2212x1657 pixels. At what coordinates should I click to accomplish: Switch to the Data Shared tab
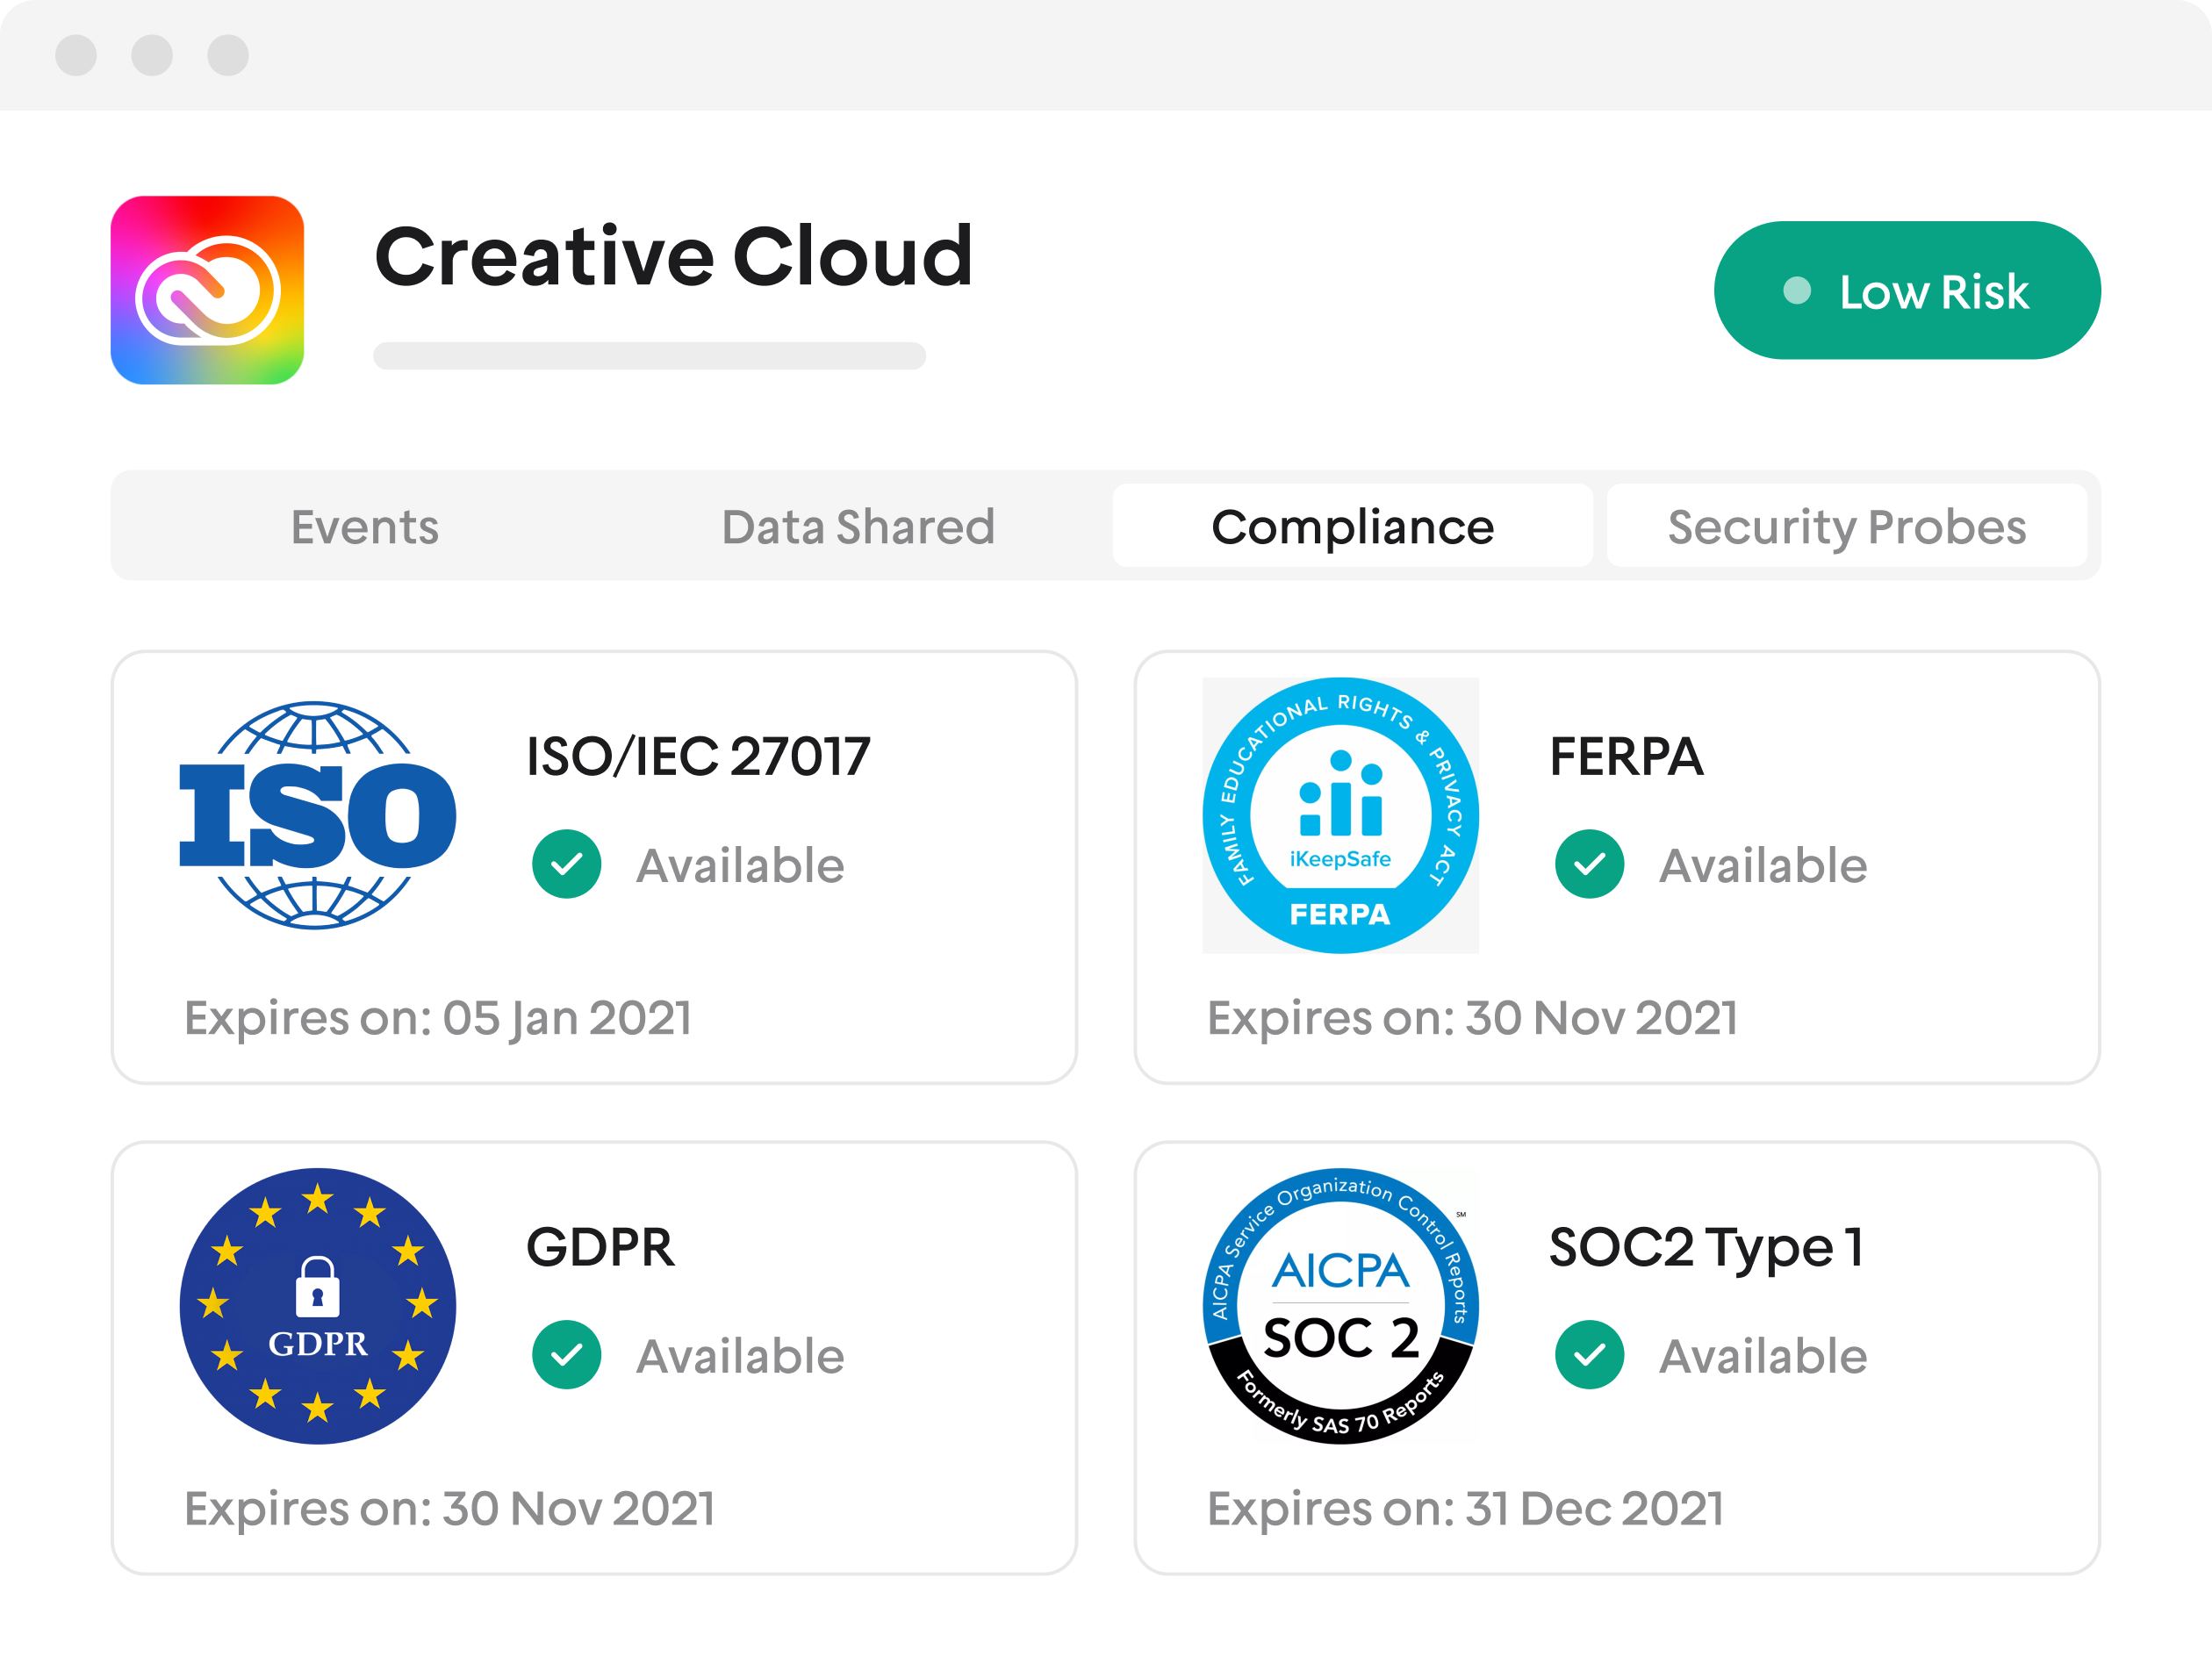point(858,527)
